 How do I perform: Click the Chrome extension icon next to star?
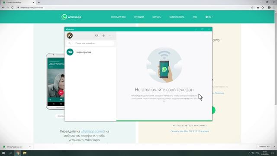tap(258, 7)
